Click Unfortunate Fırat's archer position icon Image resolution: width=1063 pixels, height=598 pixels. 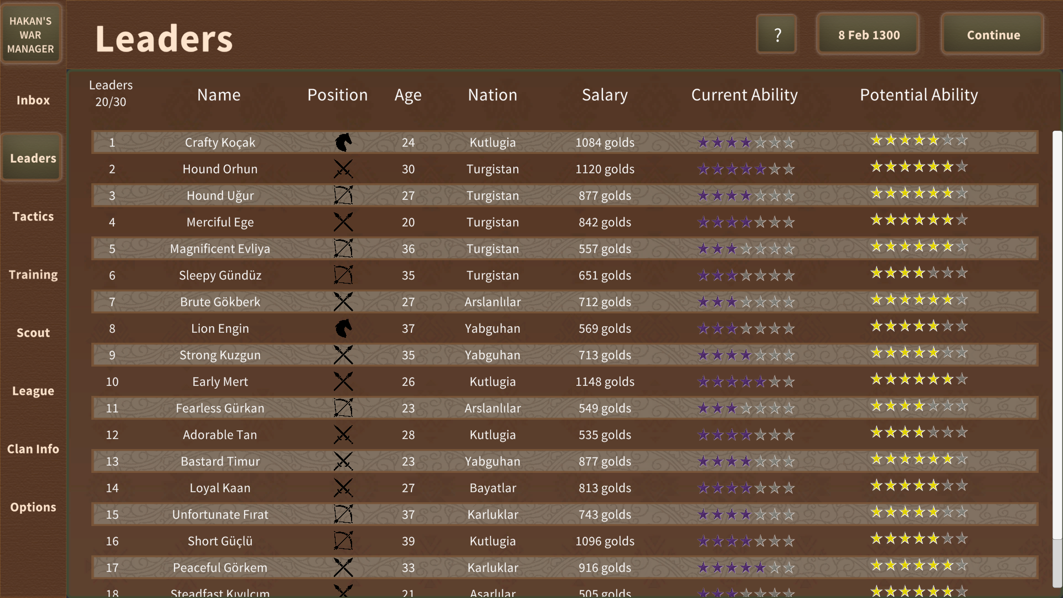point(344,514)
